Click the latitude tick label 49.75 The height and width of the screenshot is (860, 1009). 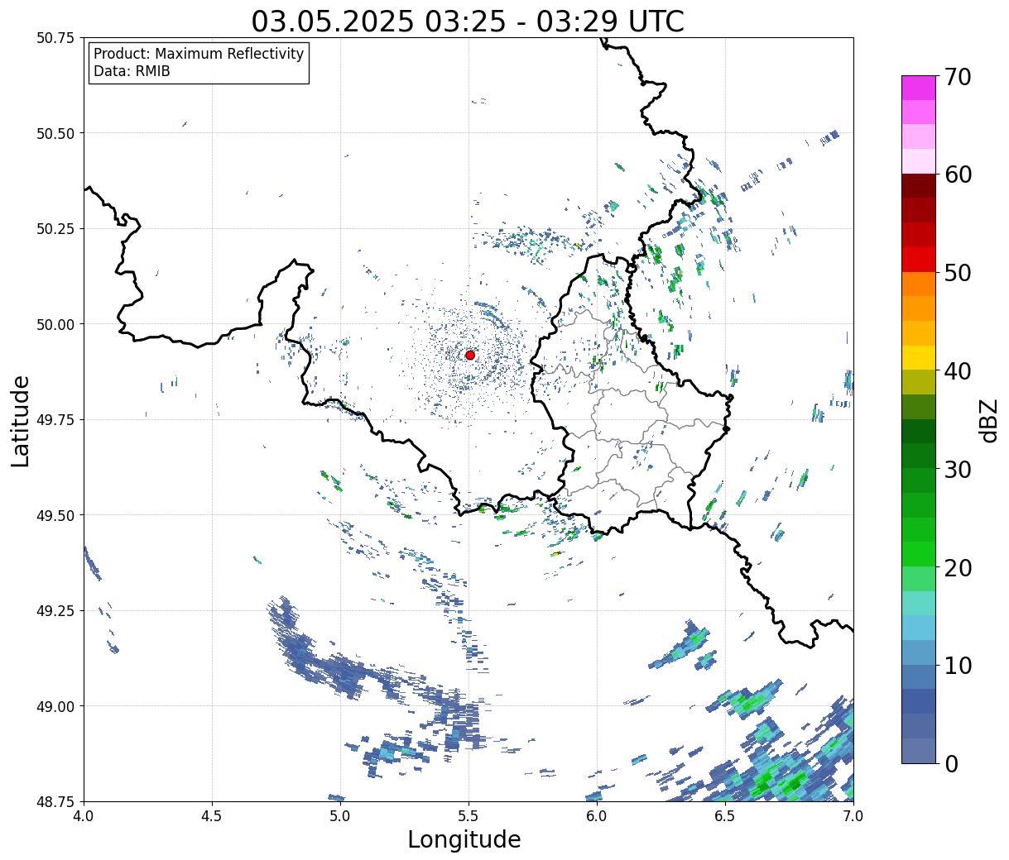click(x=55, y=420)
